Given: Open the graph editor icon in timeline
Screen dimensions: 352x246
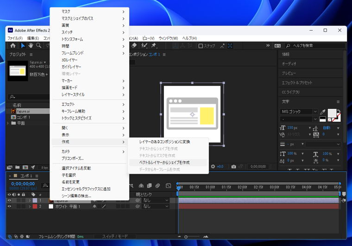Looking at the screenshot, I should (x=168, y=186).
